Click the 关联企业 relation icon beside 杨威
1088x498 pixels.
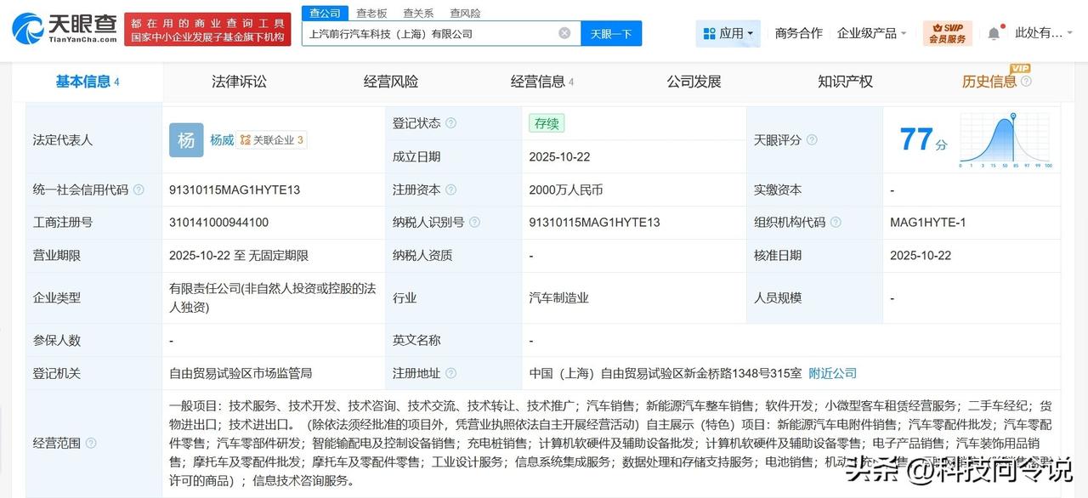click(x=244, y=140)
